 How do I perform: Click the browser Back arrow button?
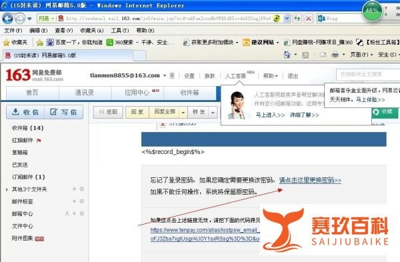tap(7, 19)
